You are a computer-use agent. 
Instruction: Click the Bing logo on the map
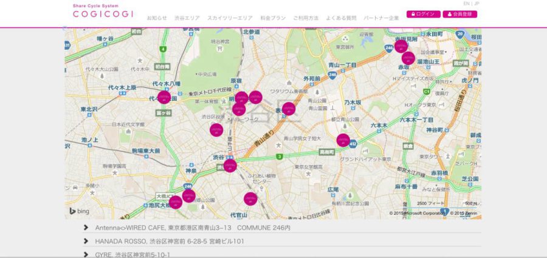click(79, 211)
